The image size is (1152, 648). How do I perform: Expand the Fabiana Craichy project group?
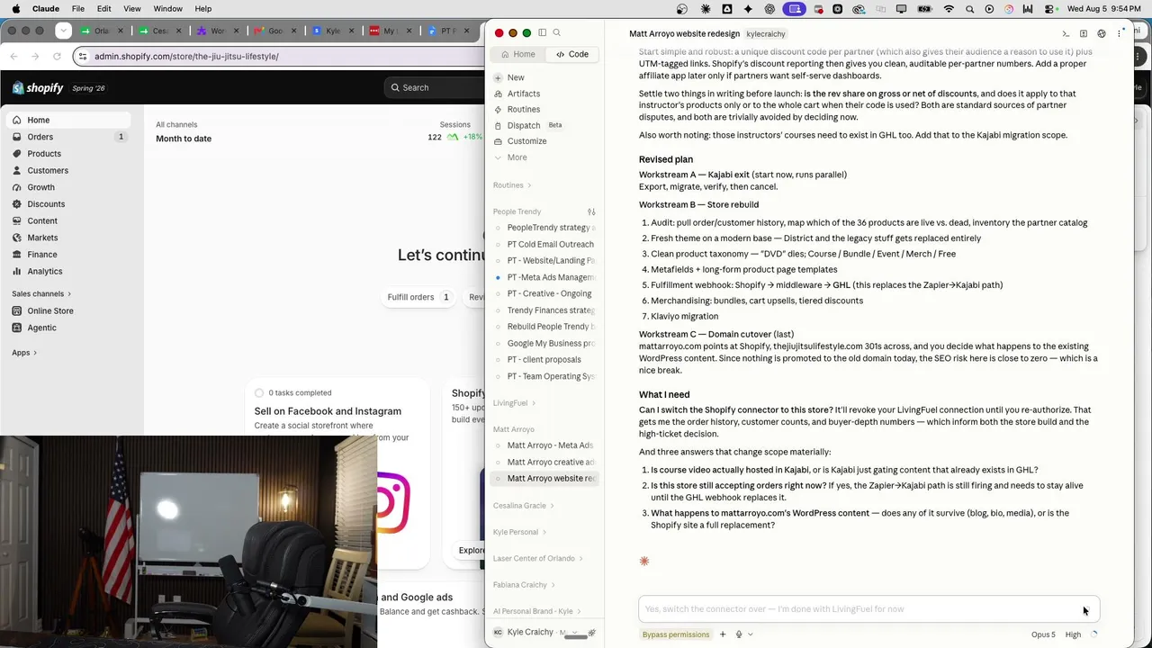click(x=524, y=585)
